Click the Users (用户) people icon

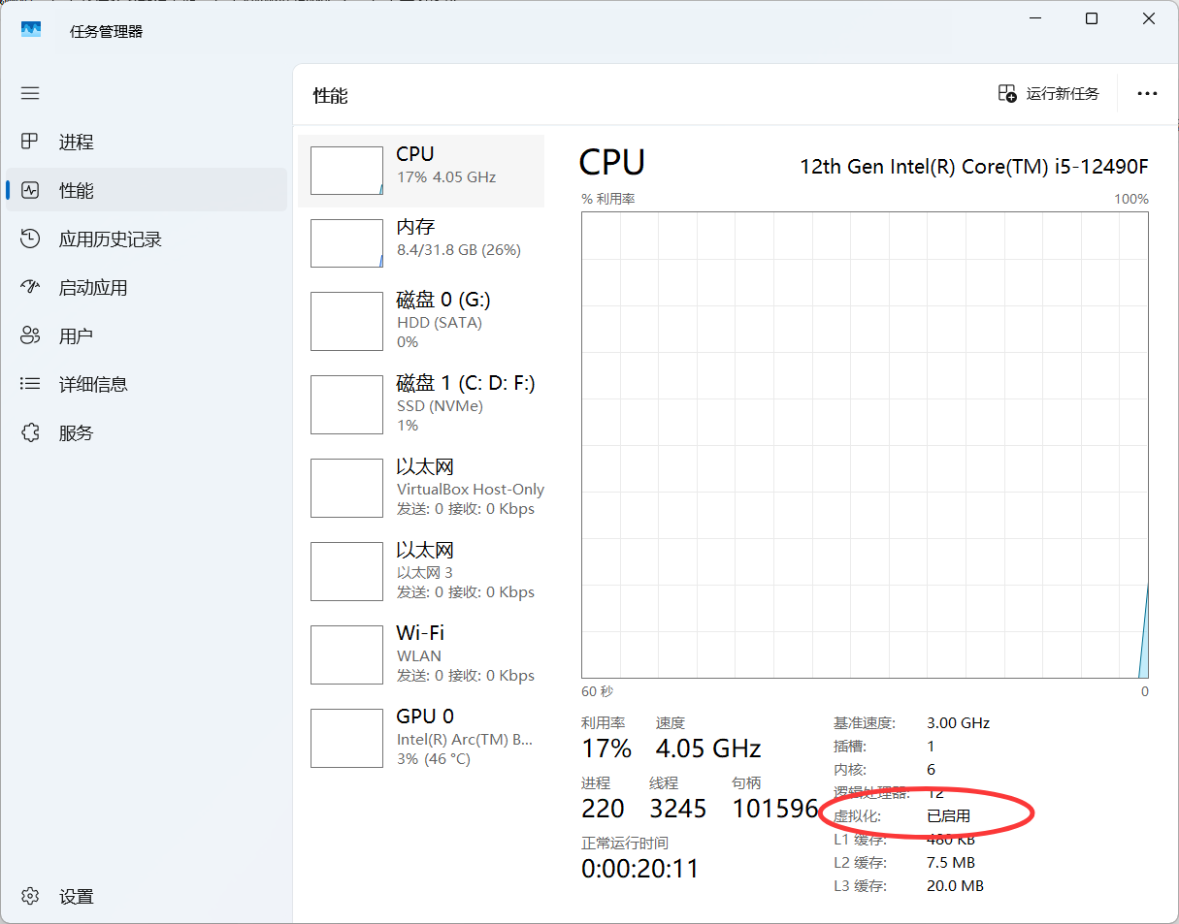[30, 335]
